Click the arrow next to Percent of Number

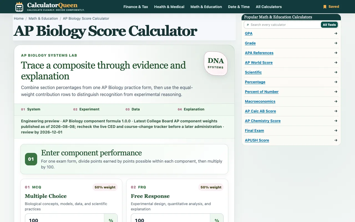point(336,92)
